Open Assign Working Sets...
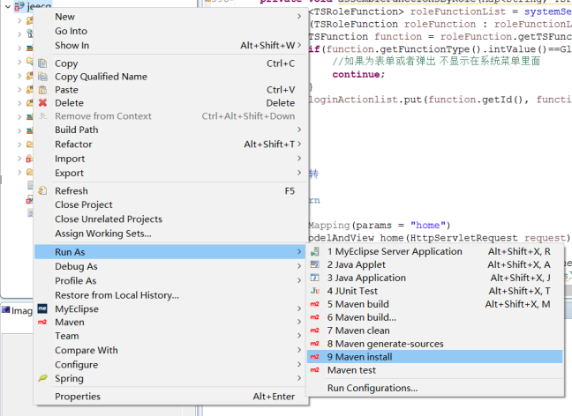The height and width of the screenshot is (416, 572). point(170,234)
